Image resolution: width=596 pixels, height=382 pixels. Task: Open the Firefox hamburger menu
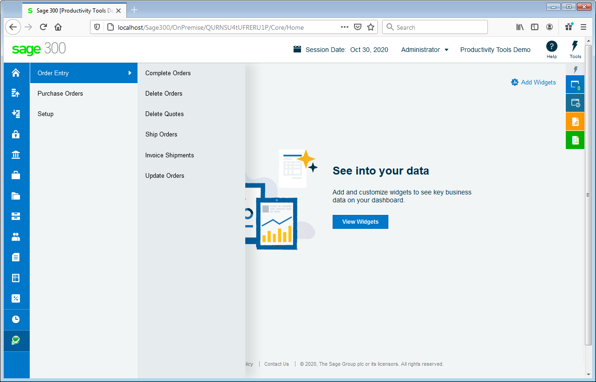[x=583, y=27]
